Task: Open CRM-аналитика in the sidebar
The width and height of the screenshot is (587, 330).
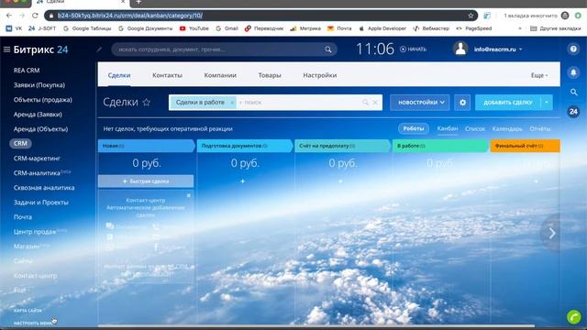Action: tap(37, 173)
